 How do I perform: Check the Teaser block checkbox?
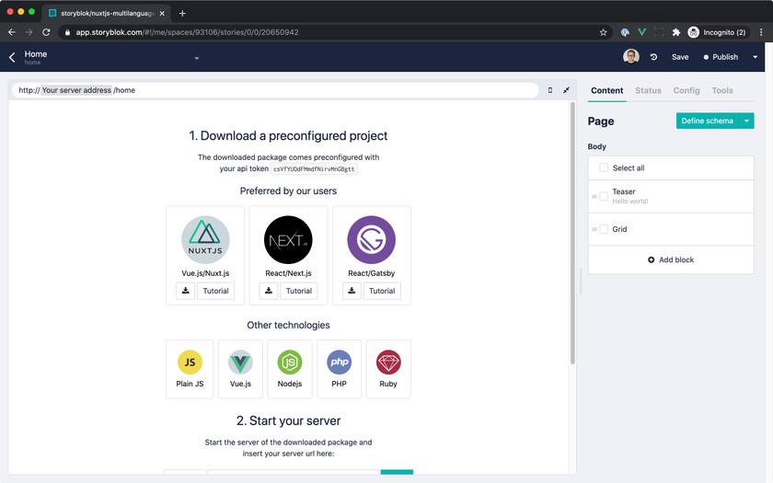click(604, 196)
